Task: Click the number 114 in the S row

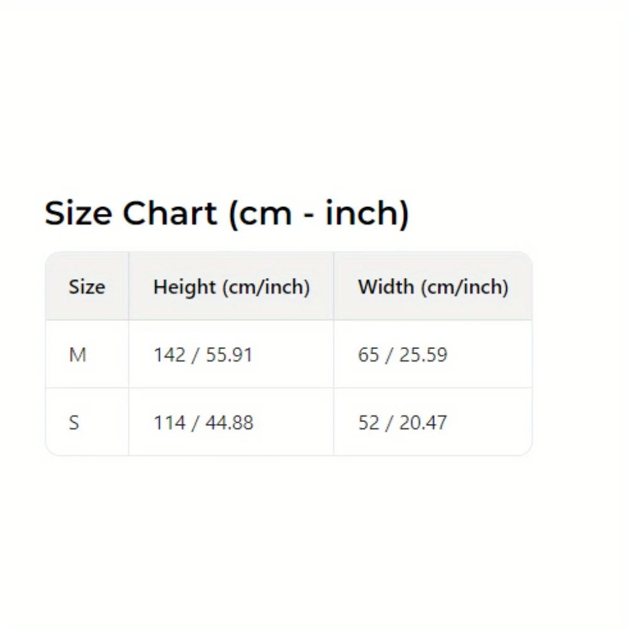Action: (x=169, y=422)
